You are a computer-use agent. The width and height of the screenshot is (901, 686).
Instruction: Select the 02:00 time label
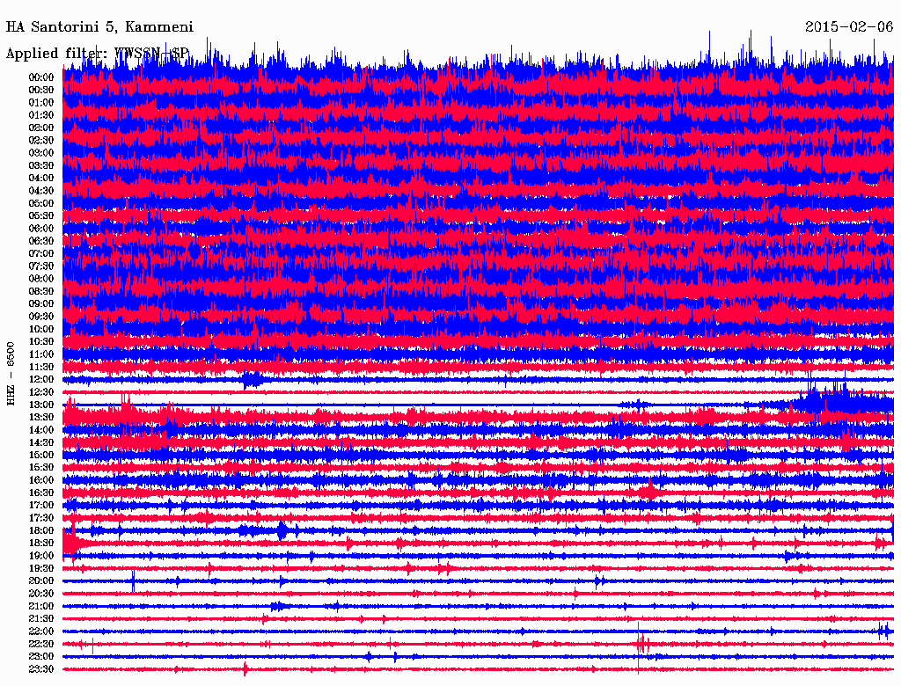click(x=41, y=128)
